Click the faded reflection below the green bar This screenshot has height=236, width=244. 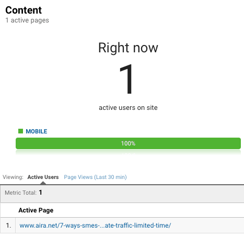[x=128, y=153]
